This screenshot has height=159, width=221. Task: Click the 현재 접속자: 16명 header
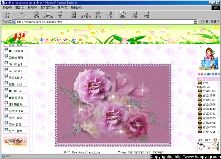[x=209, y=79]
